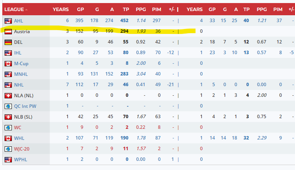Sort by first GP column header

coord(80,9)
